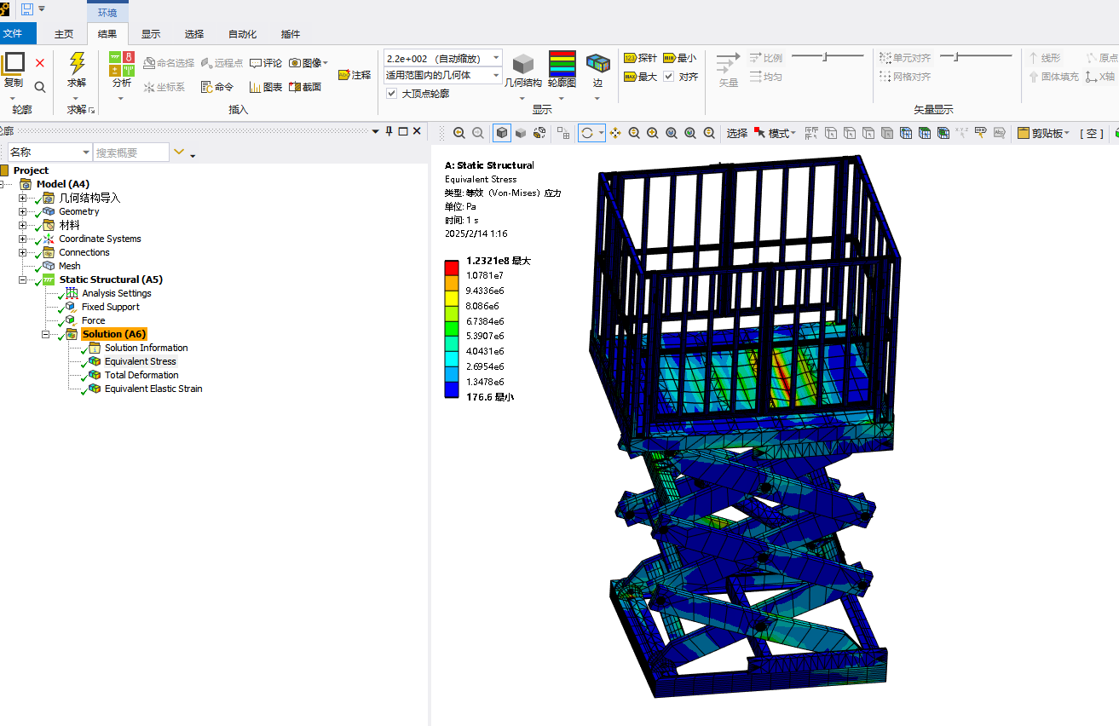This screenshot has height=726, width=1119.
Task: Switch to the 插件 (Add-ons) tab
Action: click(291, 34)
